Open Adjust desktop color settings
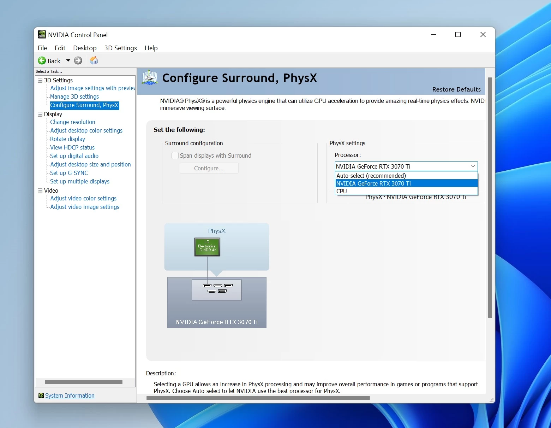Viewport: 551px width, 428px height. (86, 130)
